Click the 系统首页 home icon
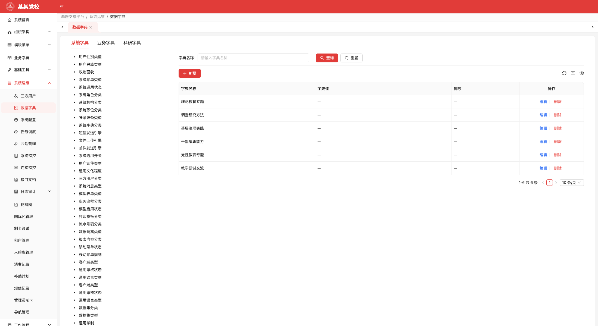Viewport: 598px width, 326px height. 10,20
